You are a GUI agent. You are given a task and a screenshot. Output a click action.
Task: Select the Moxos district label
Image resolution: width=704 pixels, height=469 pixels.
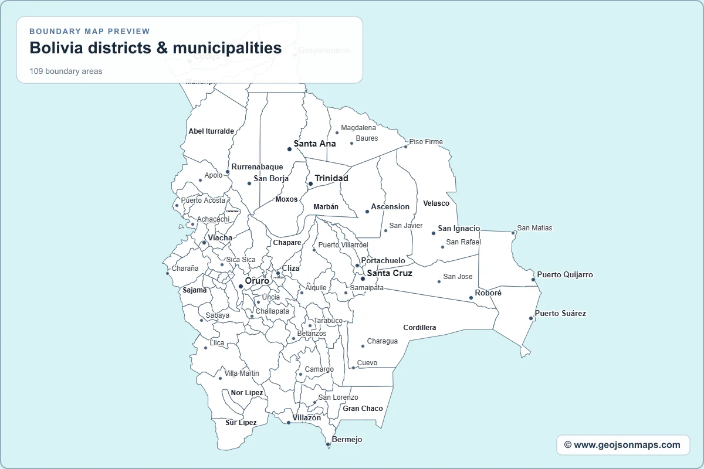pos(286,199)
